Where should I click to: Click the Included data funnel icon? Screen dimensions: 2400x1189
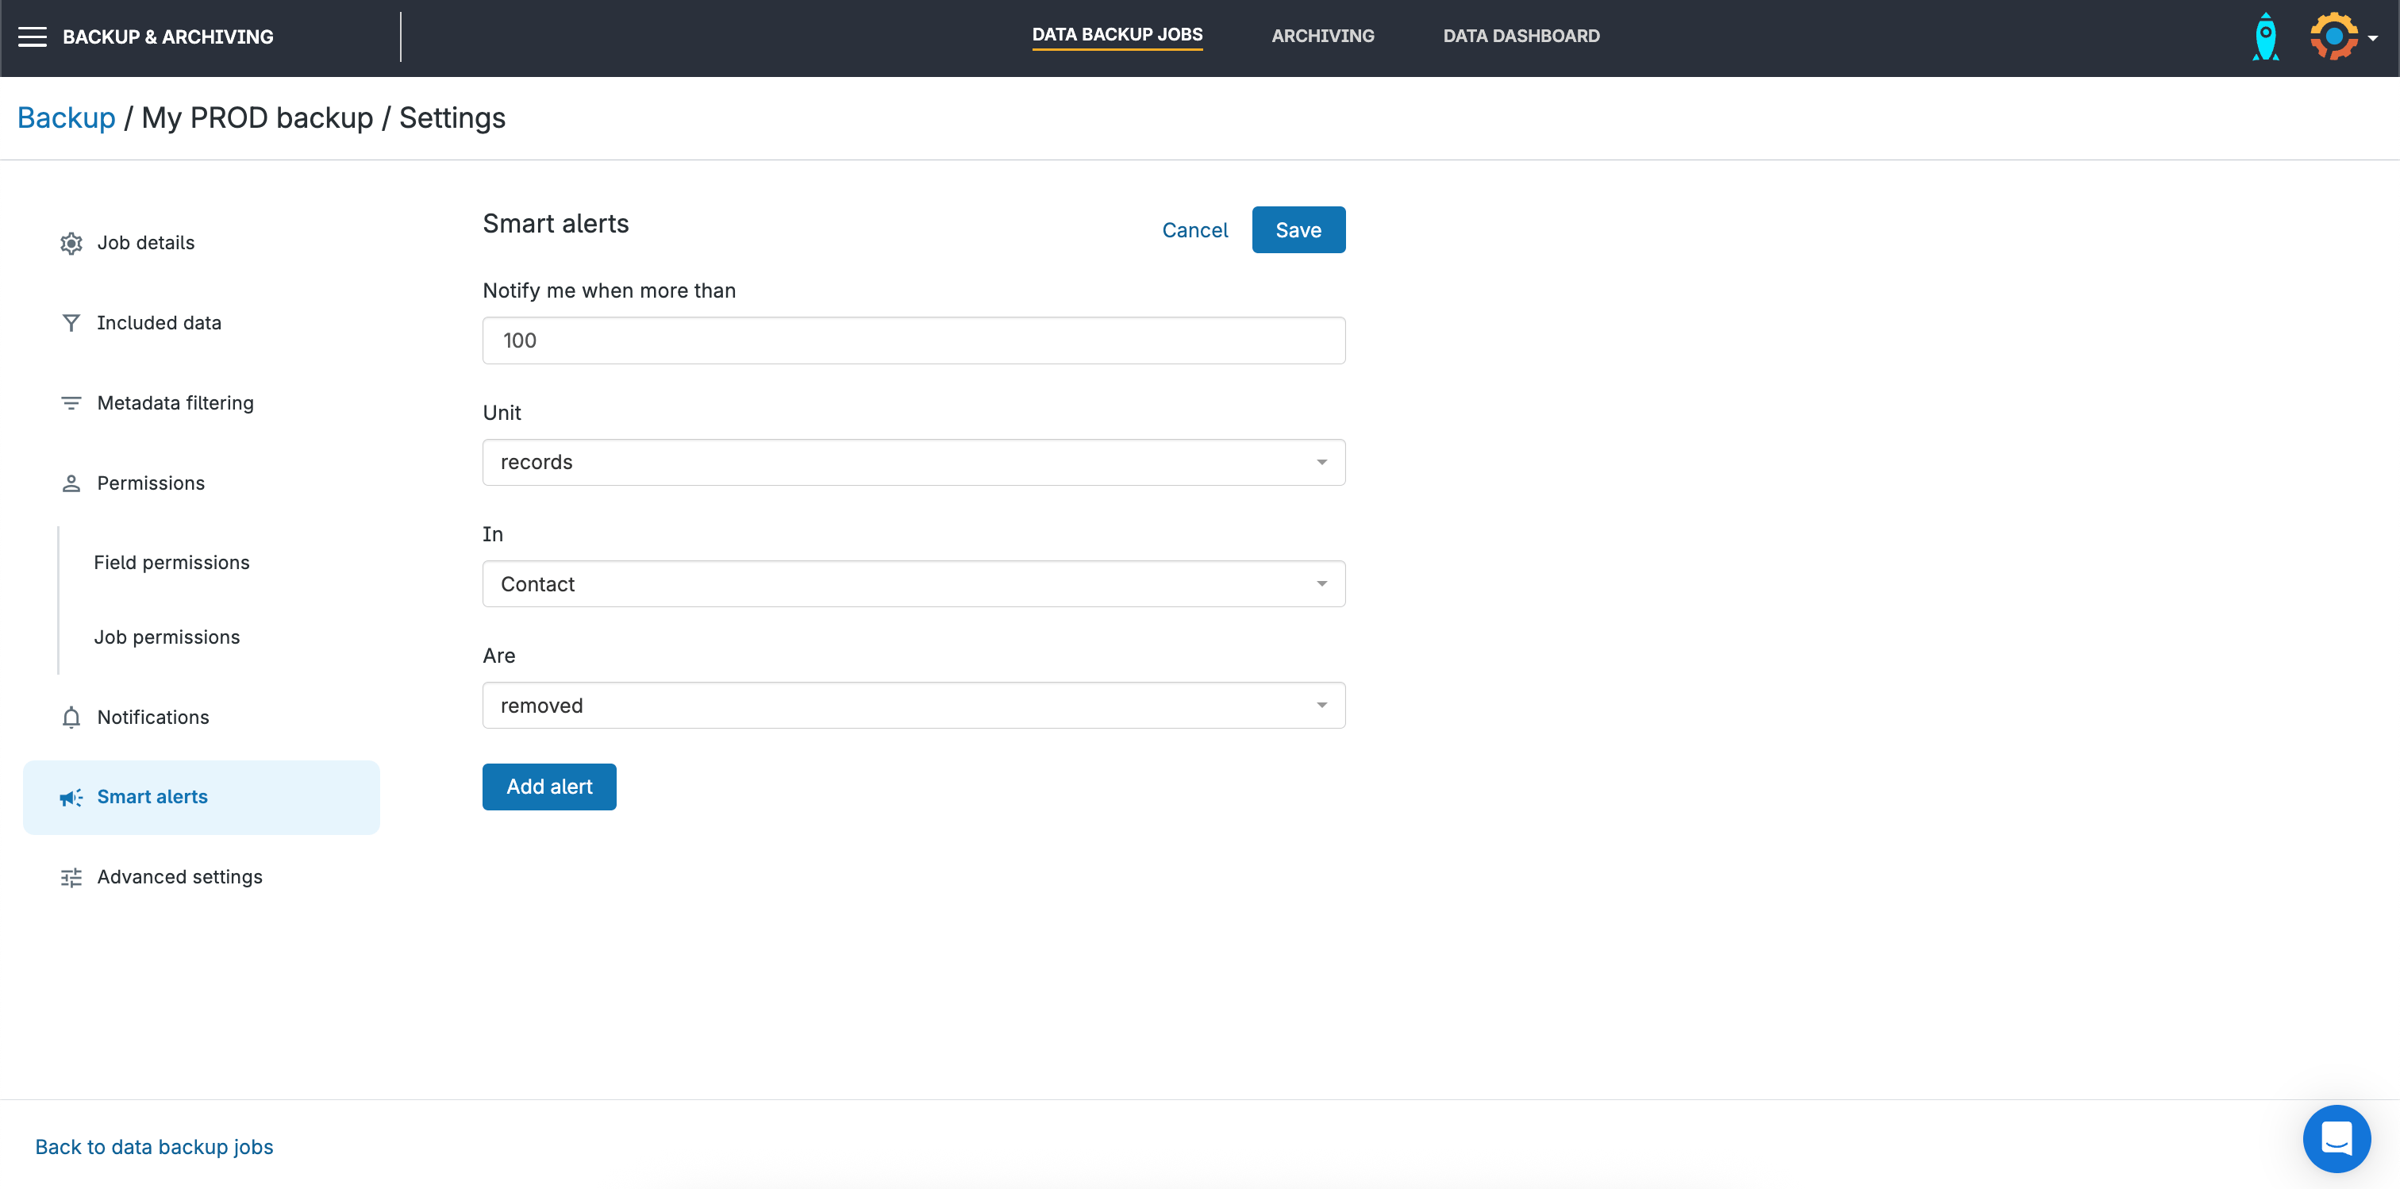[x=71, y=323]
